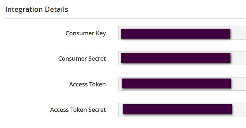Click the redacted bar covering Consumer Secret

(176, 58)
